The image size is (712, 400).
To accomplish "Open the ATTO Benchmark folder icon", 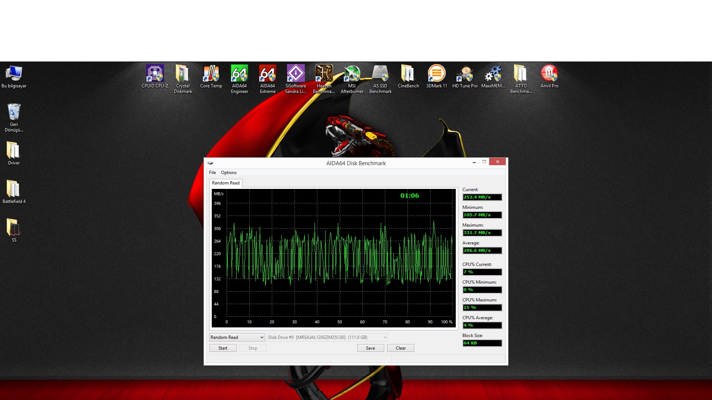I will click(x=521, y=79).
